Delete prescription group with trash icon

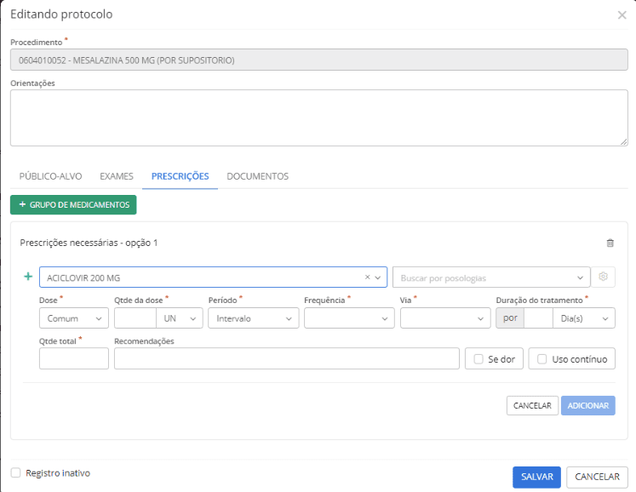(x=610, y=243)
